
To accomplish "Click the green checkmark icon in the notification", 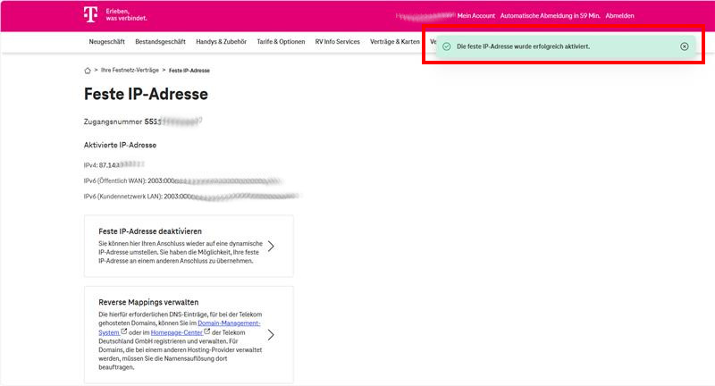I will click(446, 46).
